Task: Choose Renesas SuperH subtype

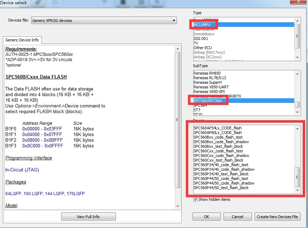Action: pyautogui.click(x=244, y=82)
